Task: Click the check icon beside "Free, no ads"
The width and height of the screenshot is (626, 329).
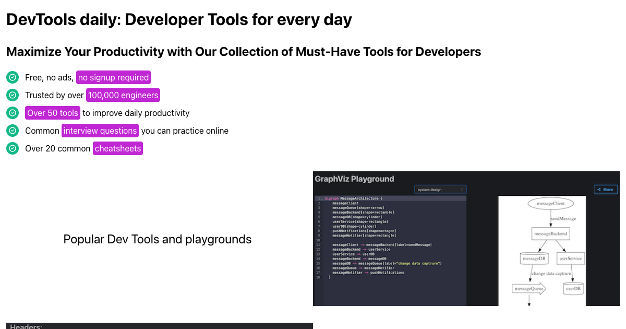Action: [x=13, y=77]
